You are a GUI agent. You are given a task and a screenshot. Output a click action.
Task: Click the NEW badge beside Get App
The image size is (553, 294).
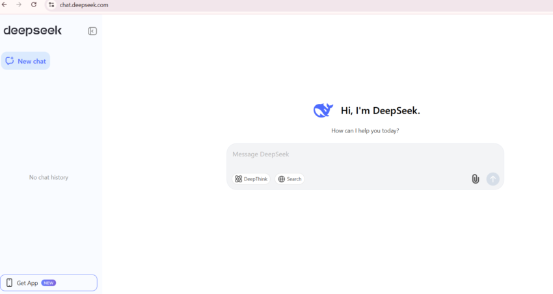pos(49,283)
